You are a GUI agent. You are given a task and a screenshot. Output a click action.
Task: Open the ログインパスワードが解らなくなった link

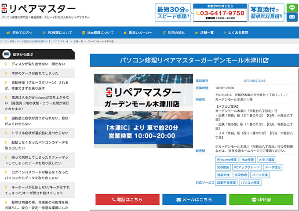click(x=37, y=175)
